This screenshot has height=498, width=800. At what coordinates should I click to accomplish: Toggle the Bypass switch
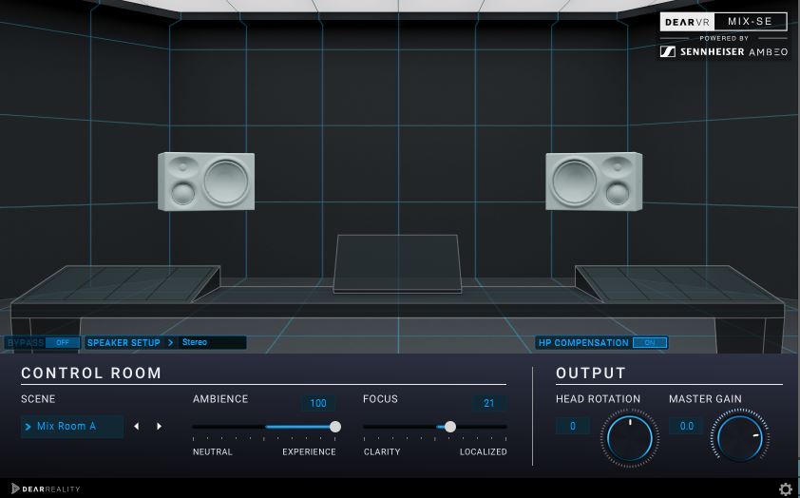click(x=63, y=342)
